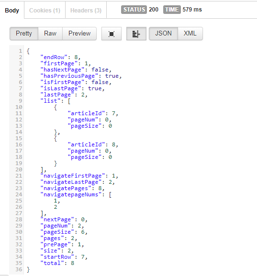Click line number 1 in gutter

coord(21,51)
